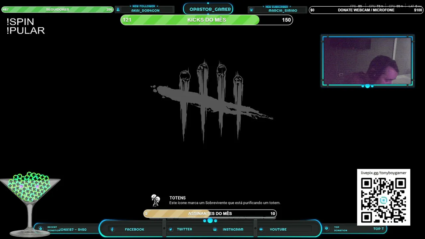Click the recent donation icon
The height and width of the screenshot is (239, 425).
(x=41, y=228)
